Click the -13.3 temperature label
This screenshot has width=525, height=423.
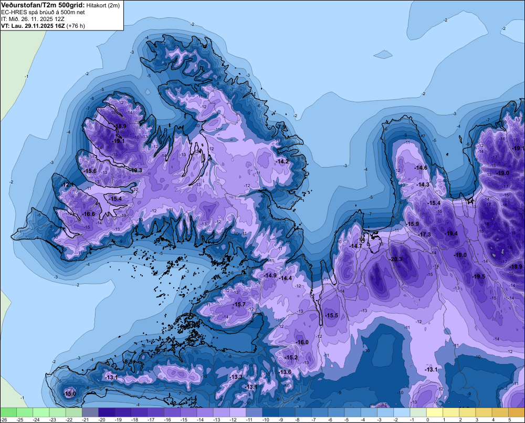point(236,377)
